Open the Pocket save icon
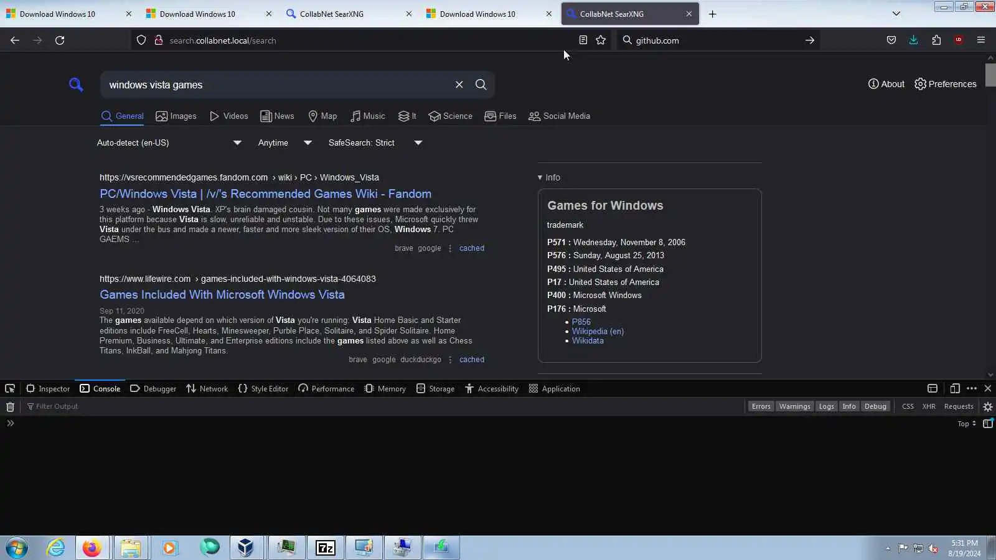 tap(891, 40)
